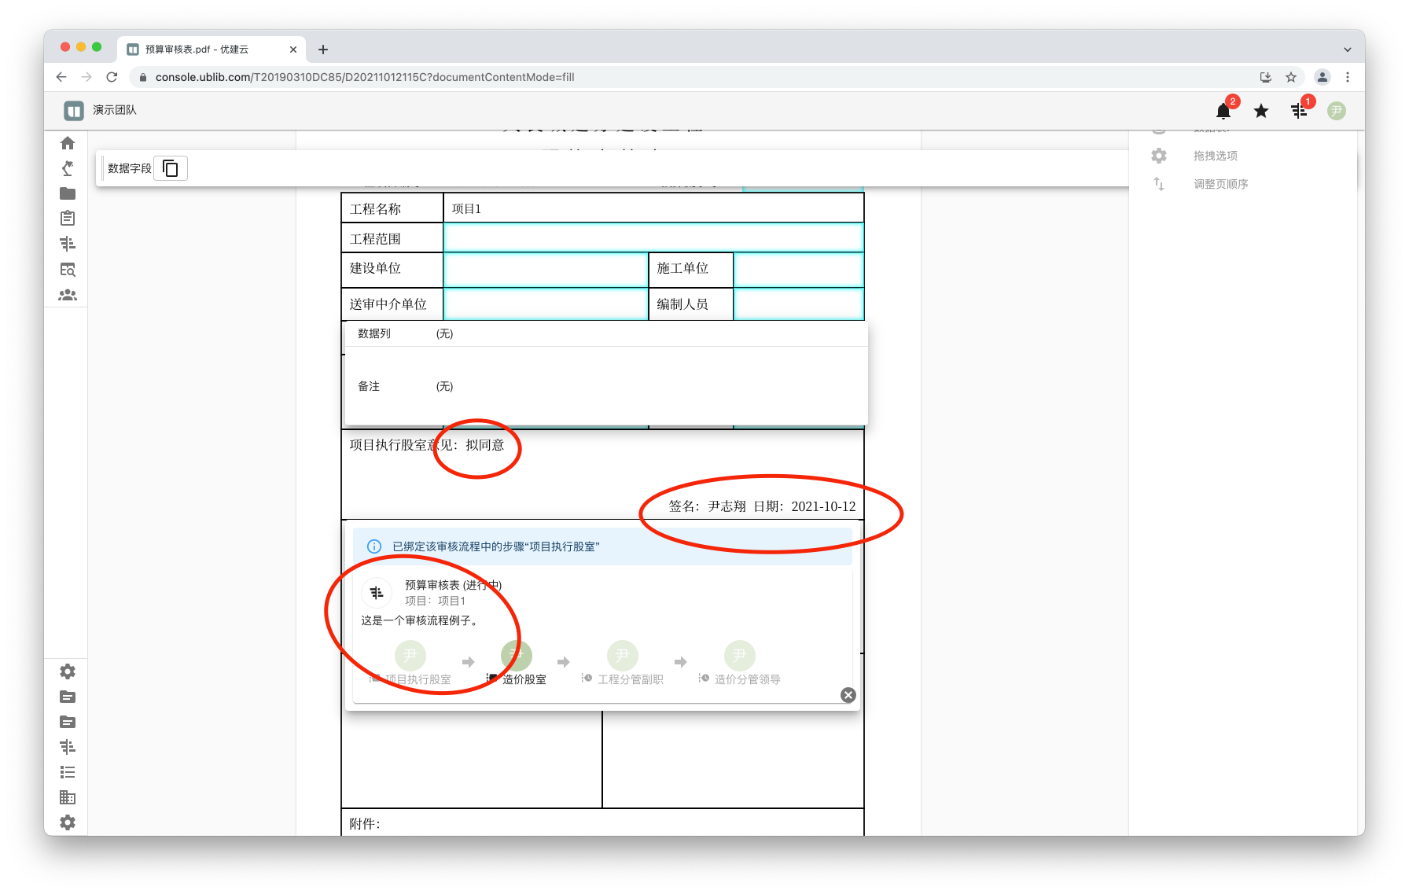Open the folder icon in left sidebar
This screenshot has height=894, width=1409.
coord(68,193)
